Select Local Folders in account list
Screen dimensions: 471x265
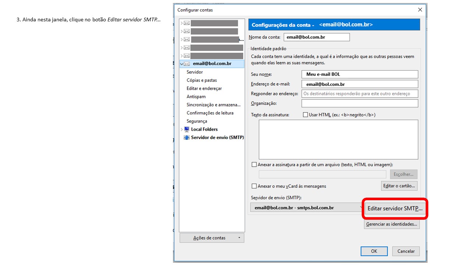pos(204,129)
